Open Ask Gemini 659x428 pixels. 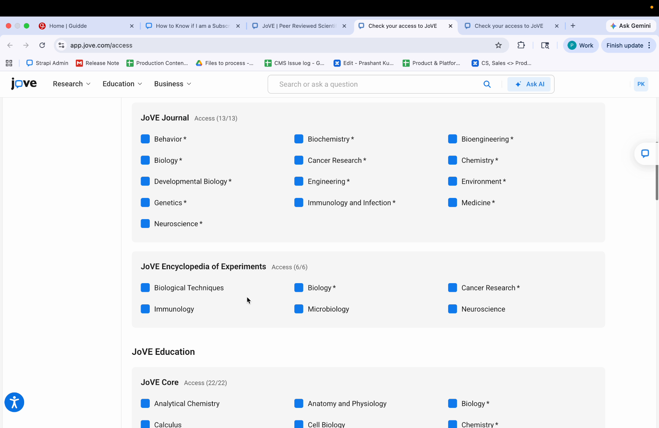coord(631,26)
